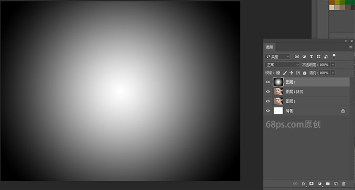Viewport: 355px width, 190px height.
Task: Select layer named 背景
Action: click(290, 111)
